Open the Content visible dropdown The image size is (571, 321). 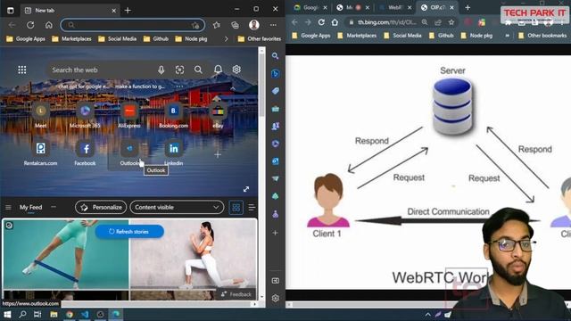pos(177,207)
